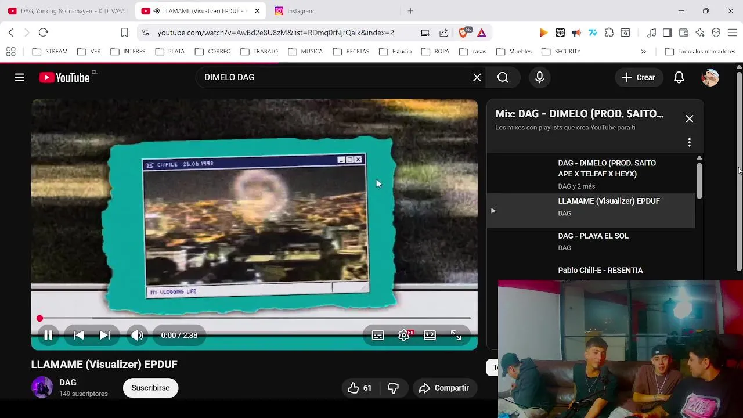Go back in the browser
The height and width of the screenshot is (418, 743).
(11, 33)
